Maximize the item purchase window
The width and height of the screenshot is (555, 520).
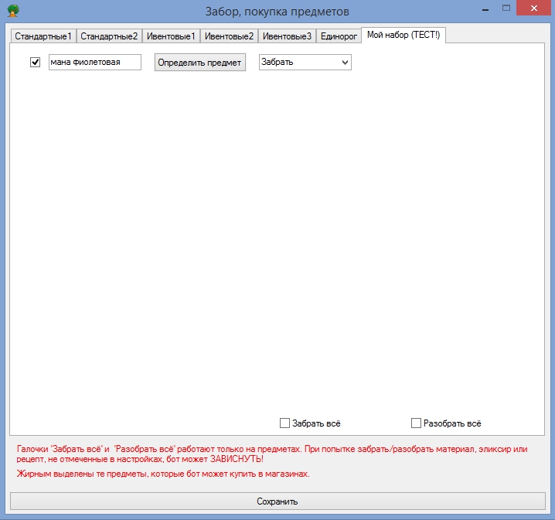click(505, 8)
